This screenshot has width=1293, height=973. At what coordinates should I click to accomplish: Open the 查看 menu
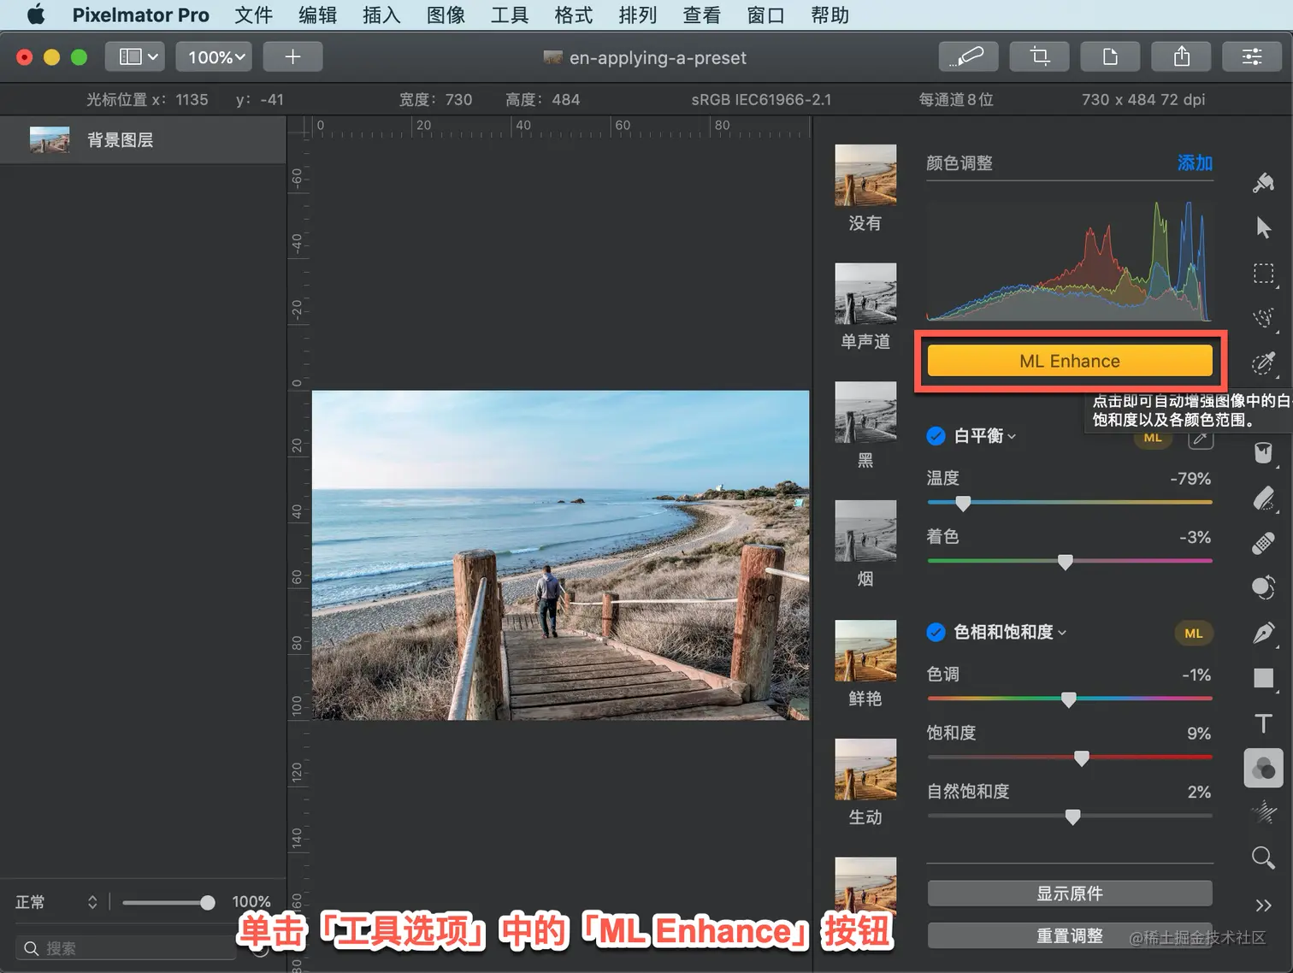click(x=702, y=15)
